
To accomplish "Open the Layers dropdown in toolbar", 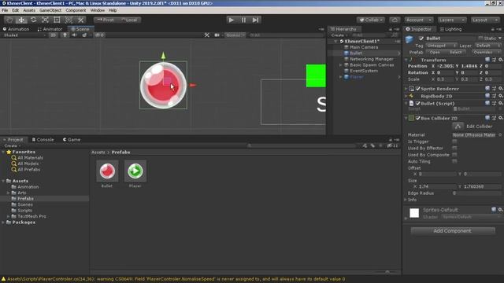I will tap(451, 20).
